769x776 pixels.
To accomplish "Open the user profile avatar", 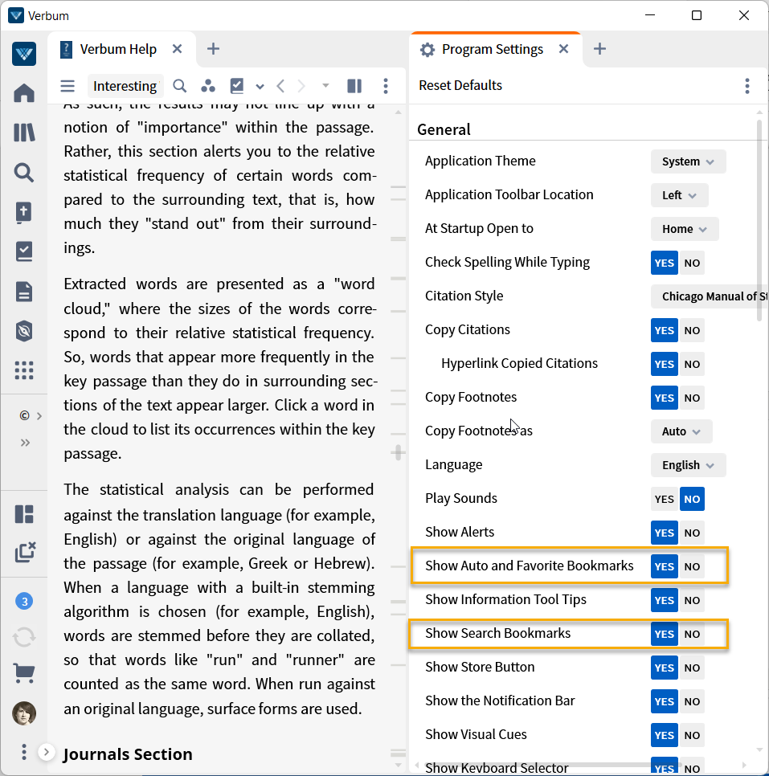I will point(24,713).
